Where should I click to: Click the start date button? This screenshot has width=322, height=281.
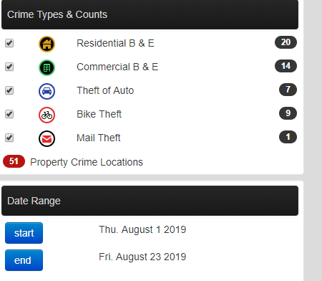pyautogui.click(x=24, y=233)
